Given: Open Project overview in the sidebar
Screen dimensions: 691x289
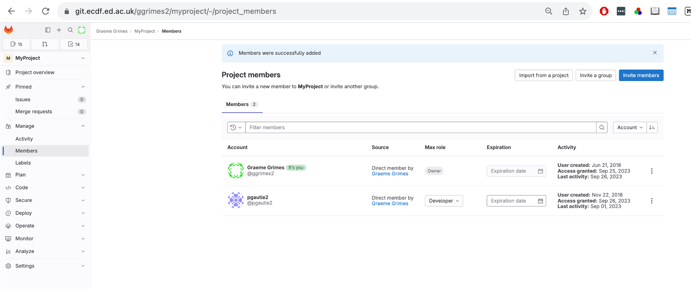Looking at the screenshot, I should coord(46,72).
